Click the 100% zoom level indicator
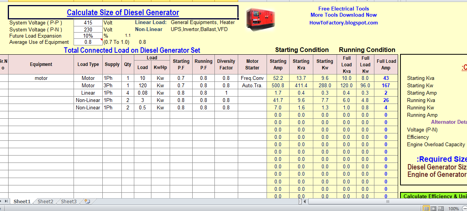467x211 pixels. click(453, 209)
